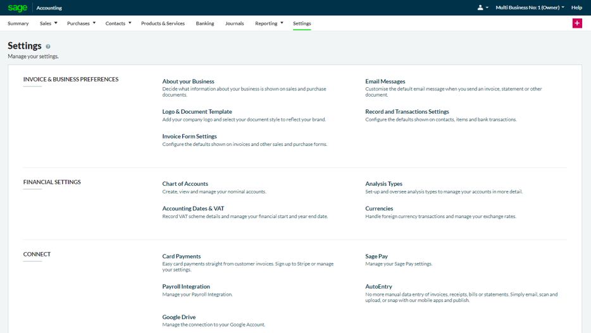Open About your Business settings
591x333 pixels.
(188, 82)
